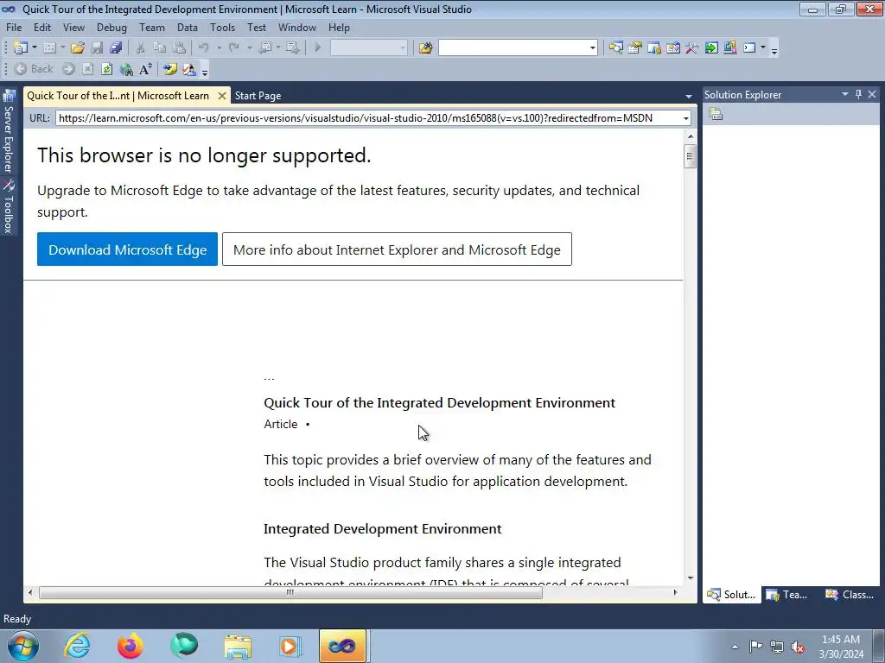Open the Extension Manager toolbar icon
This screenshot has height=663, width=885.
[730, 48]
